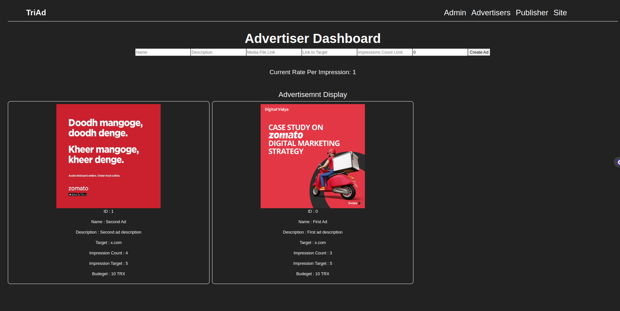Click Target x.com in First Ad card
Screen dimensions: 620x311
coord(313,243)
